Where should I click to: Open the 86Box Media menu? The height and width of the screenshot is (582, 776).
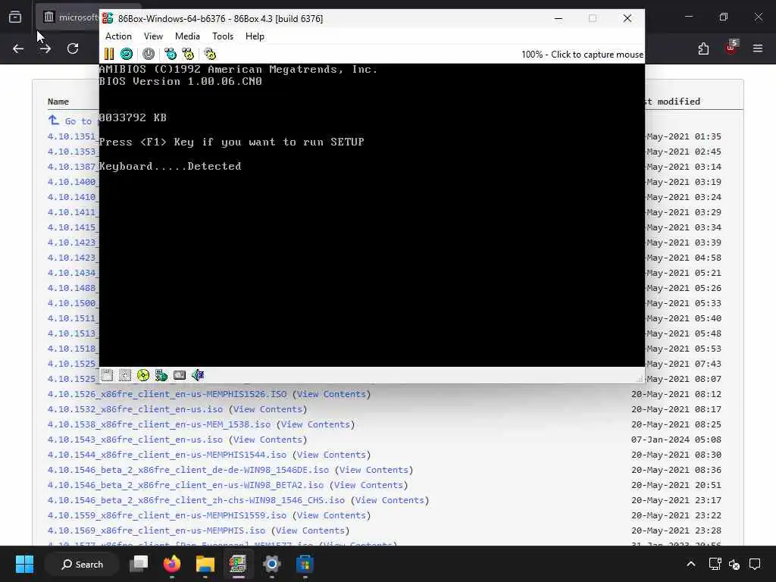(x=188, y=36)
